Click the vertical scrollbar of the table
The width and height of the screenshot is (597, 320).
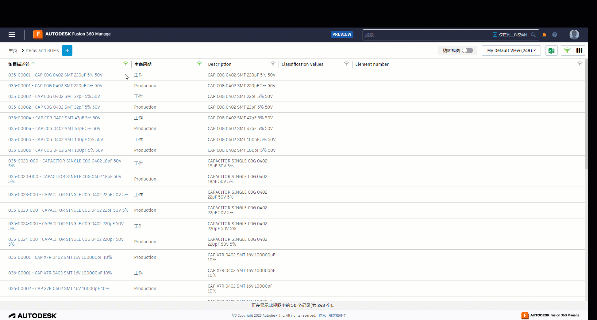[x=586, y=114]
